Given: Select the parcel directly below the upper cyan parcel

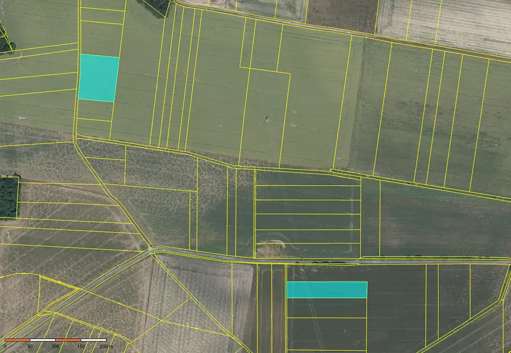Looking at the screenshot, I should pos(94,110).
